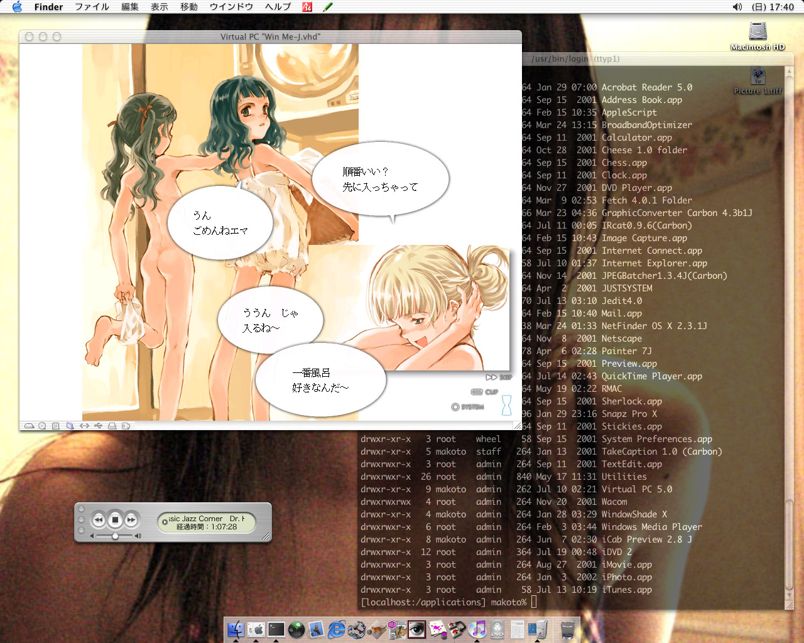The image size is (804, 643).
Task: Click the SYSTEM button in the game window
Action: coord(468,407)
